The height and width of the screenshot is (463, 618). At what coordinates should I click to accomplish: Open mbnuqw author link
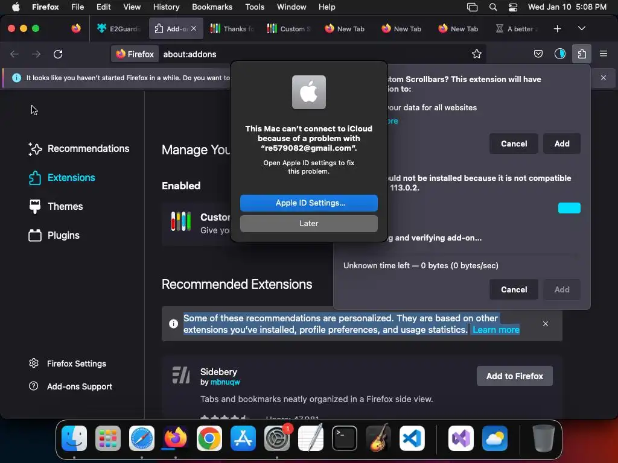tap(225, 382)
